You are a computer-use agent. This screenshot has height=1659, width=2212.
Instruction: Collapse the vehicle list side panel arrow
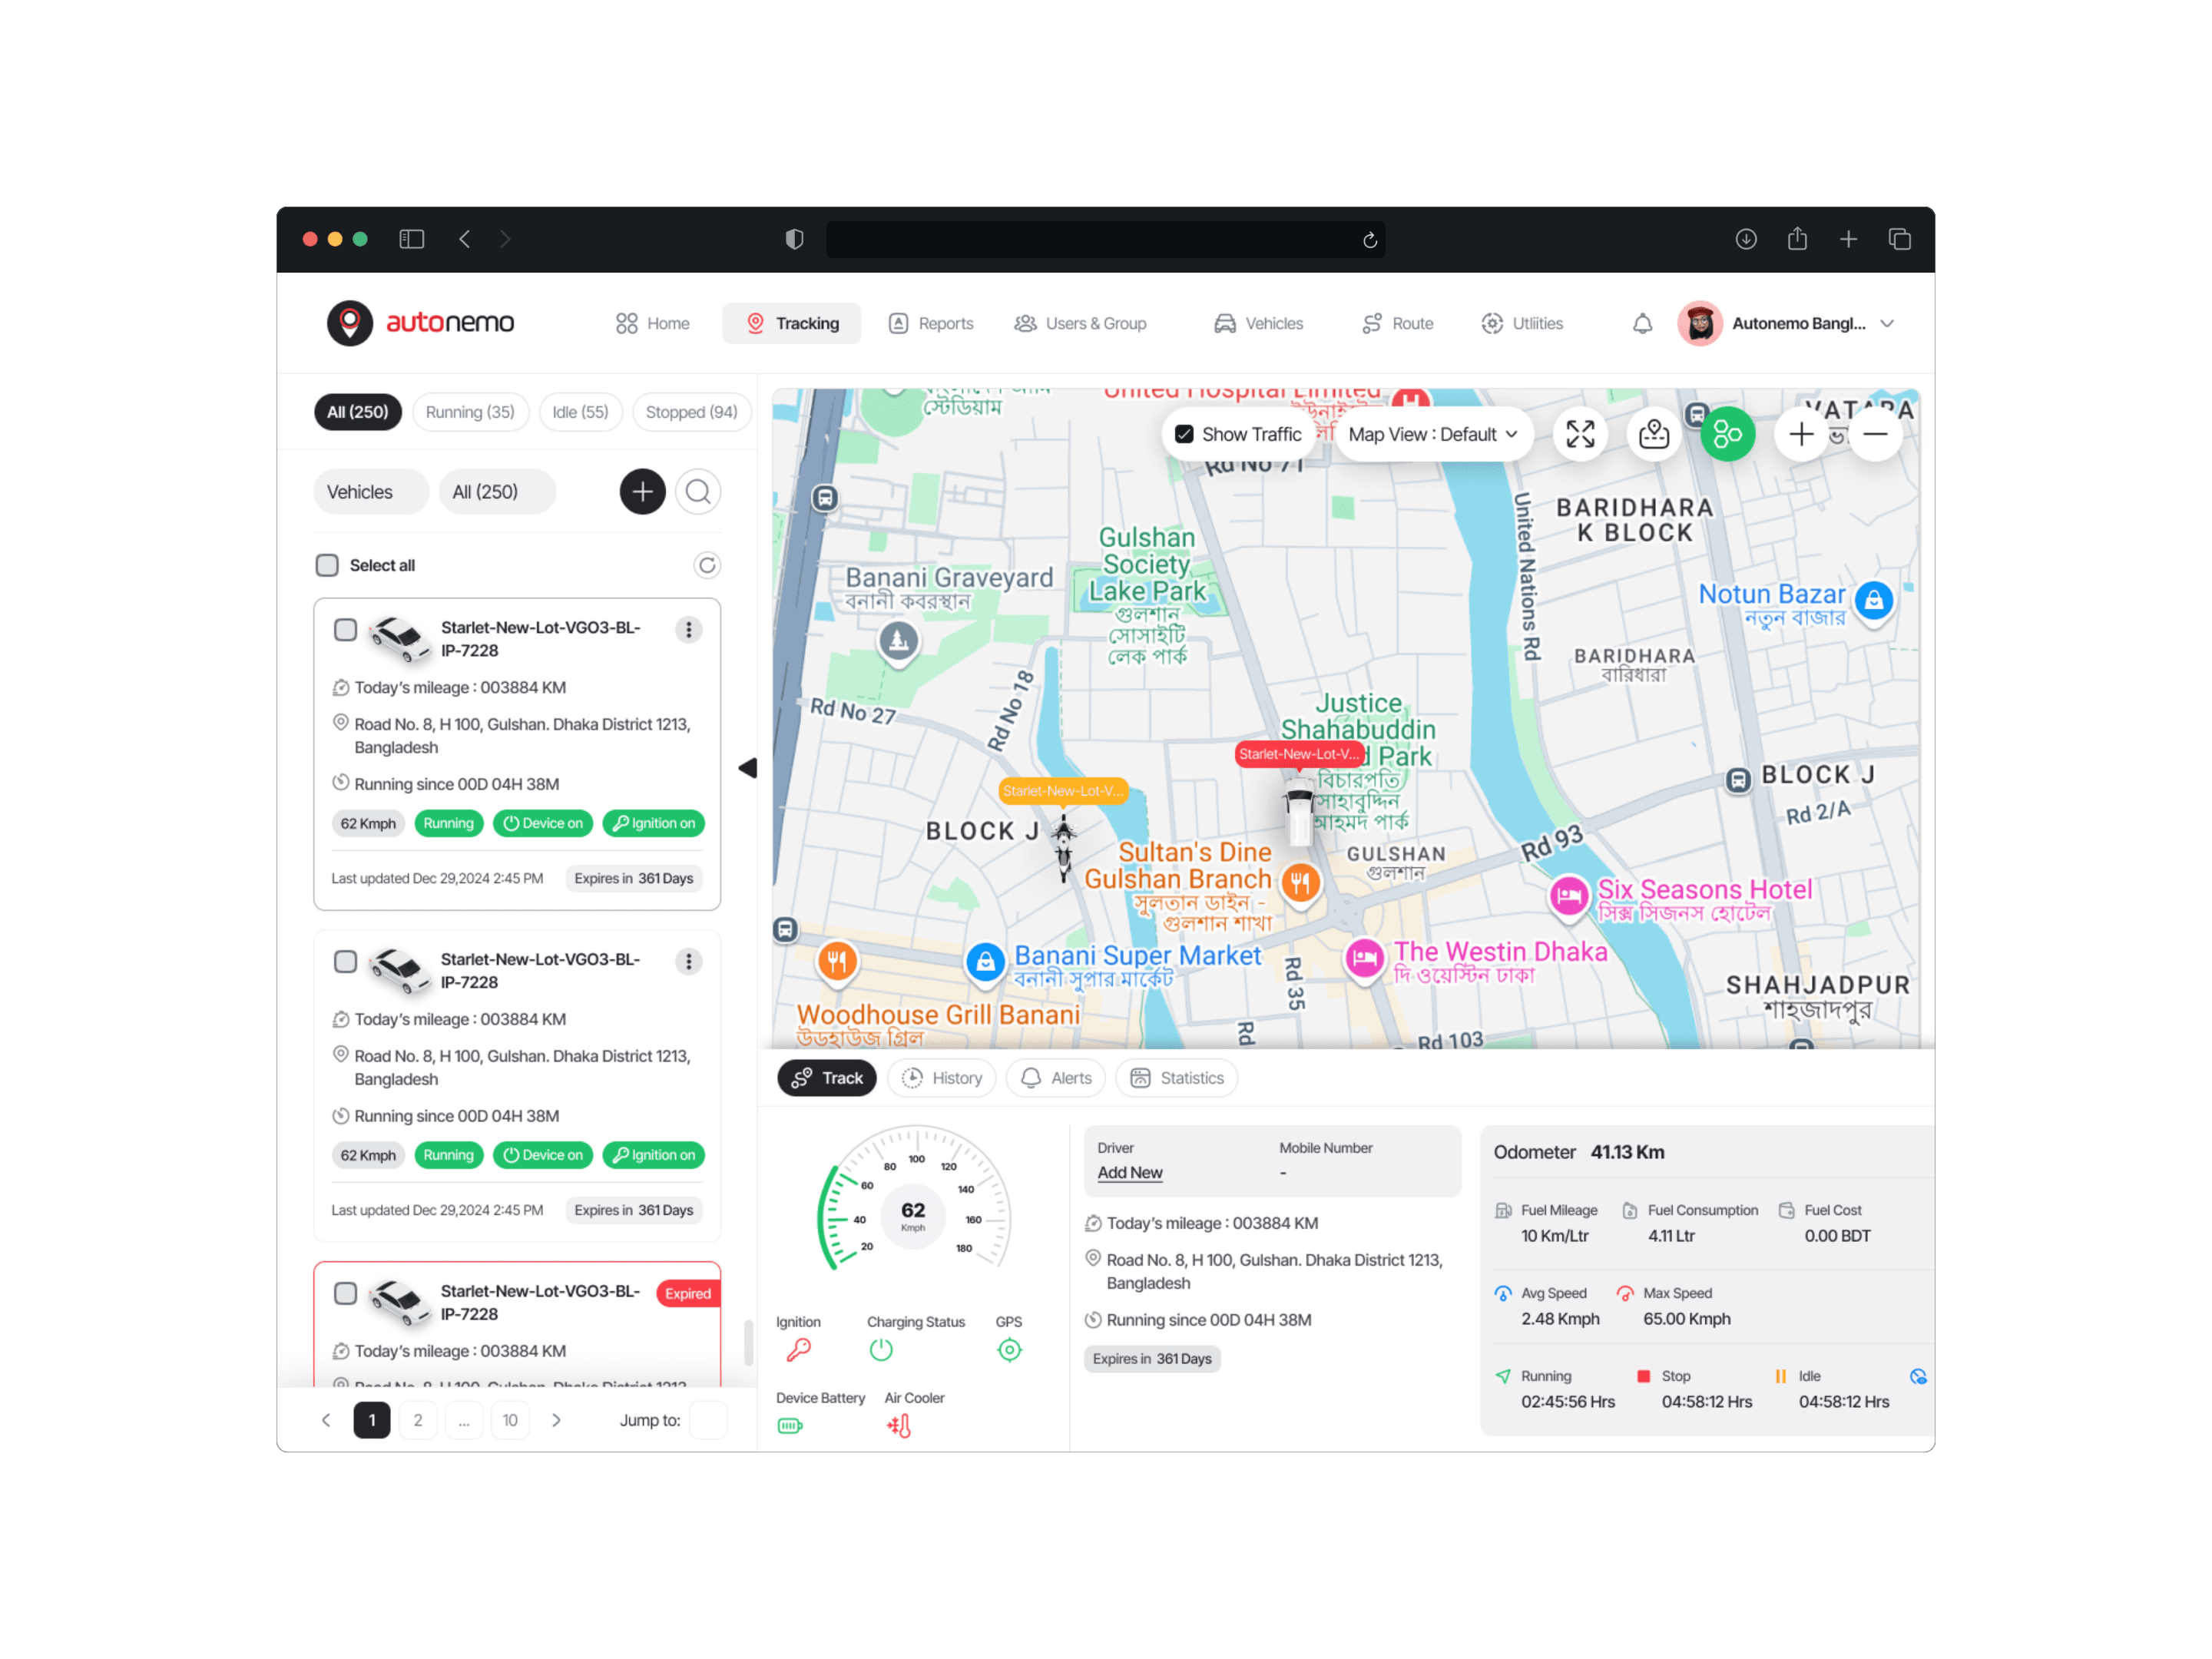coord(747,768)
